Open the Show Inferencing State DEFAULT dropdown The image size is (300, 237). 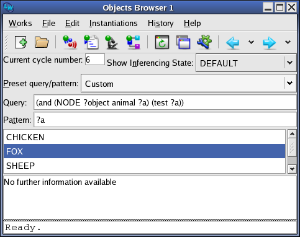click(246, 63)
